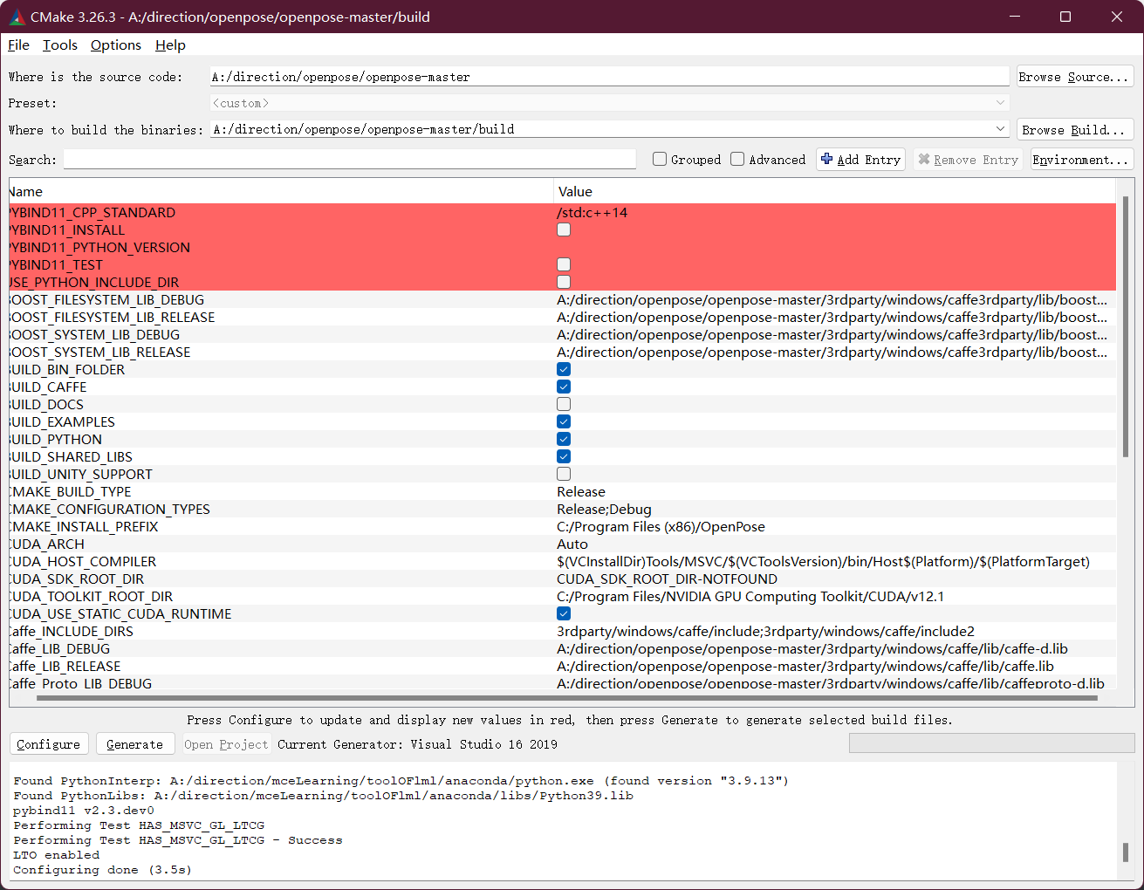
Task: Click the Value column header
Action: [834, 191]
